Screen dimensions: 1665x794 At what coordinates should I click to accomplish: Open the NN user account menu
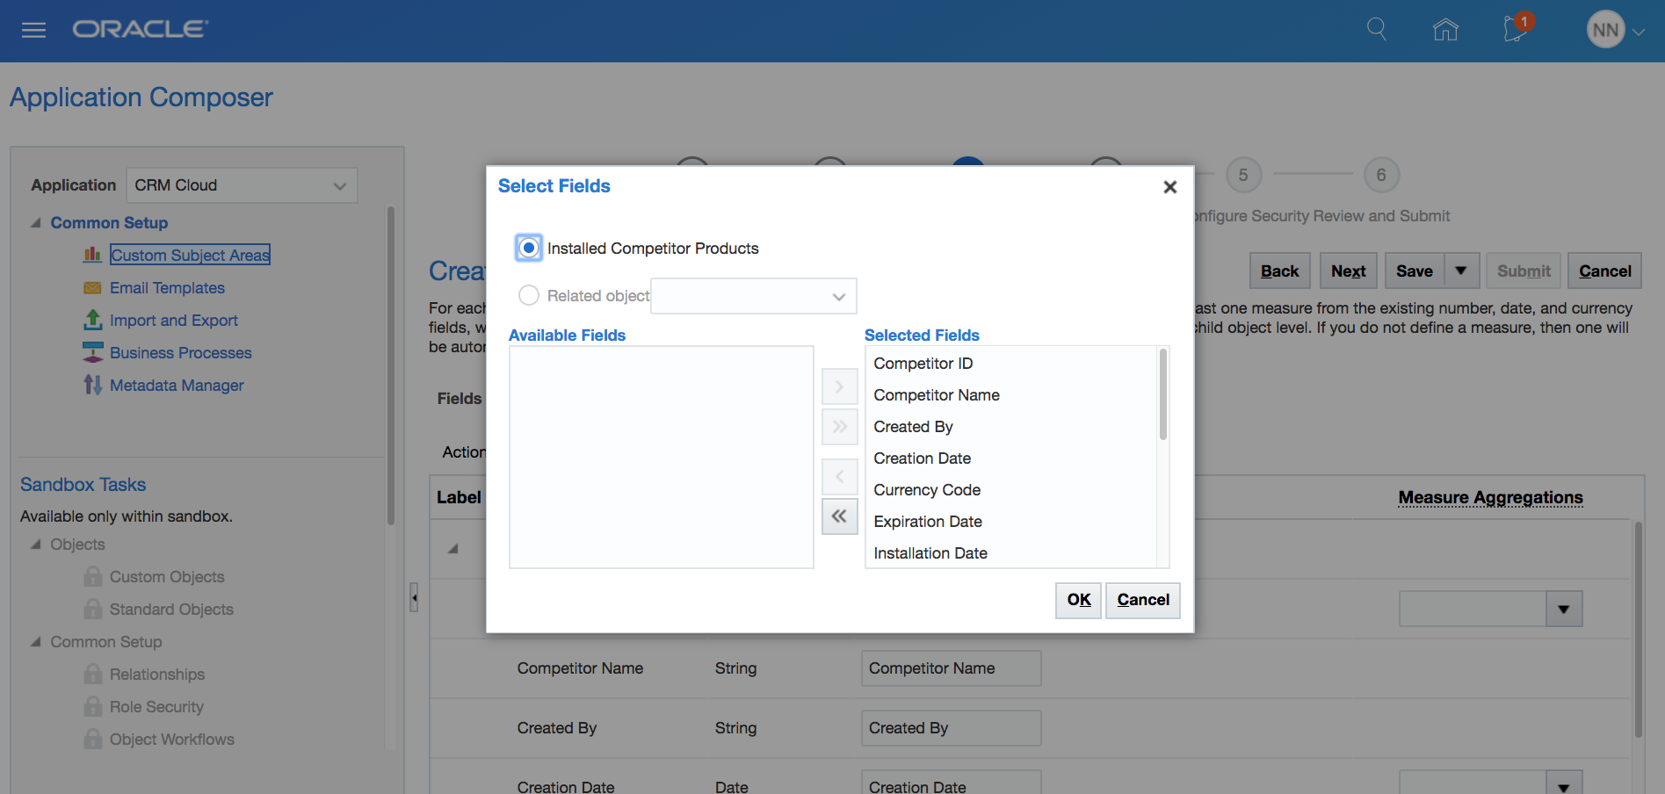pyautogui.click(x=1615, y=30)
